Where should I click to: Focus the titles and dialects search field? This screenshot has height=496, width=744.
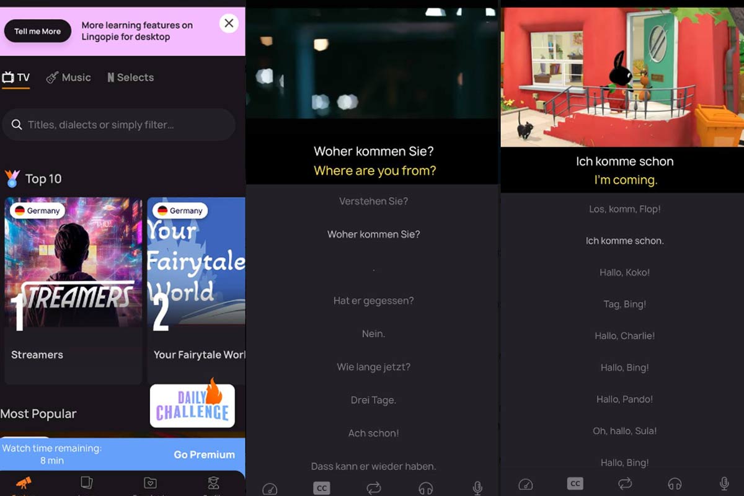[119, 125]
